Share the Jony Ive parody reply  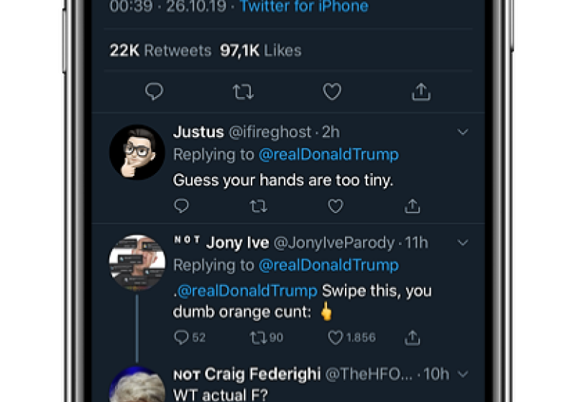coord(413,337)
